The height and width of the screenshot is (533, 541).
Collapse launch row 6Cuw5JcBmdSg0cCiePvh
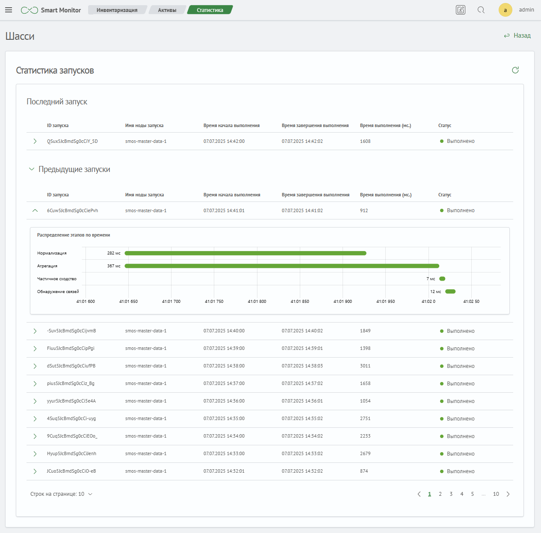35,210
